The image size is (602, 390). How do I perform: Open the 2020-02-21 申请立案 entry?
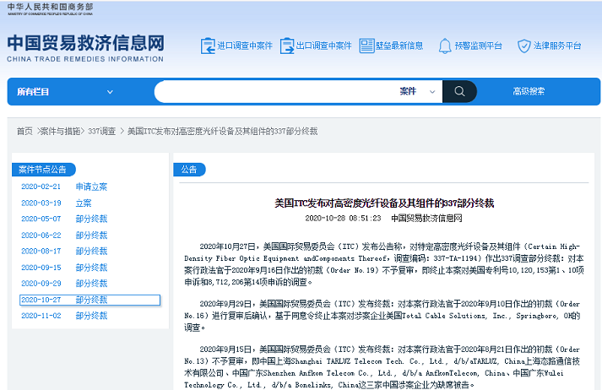point(64,187)
